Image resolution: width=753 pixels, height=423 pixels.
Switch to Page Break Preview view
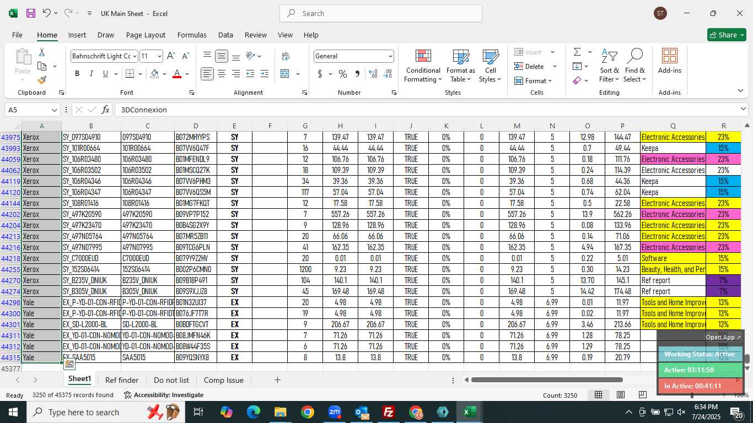click(x=643, y=395)
